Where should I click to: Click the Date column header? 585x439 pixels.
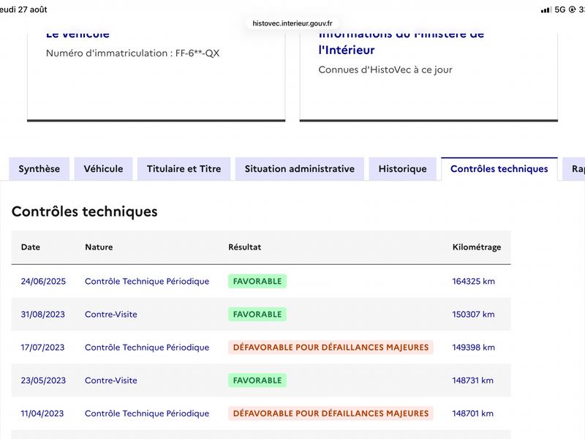coord(31,247)
